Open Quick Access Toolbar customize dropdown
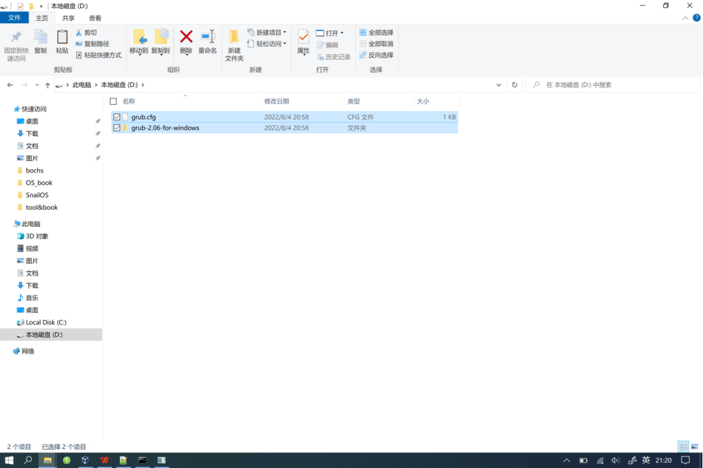 coord(41,6)
